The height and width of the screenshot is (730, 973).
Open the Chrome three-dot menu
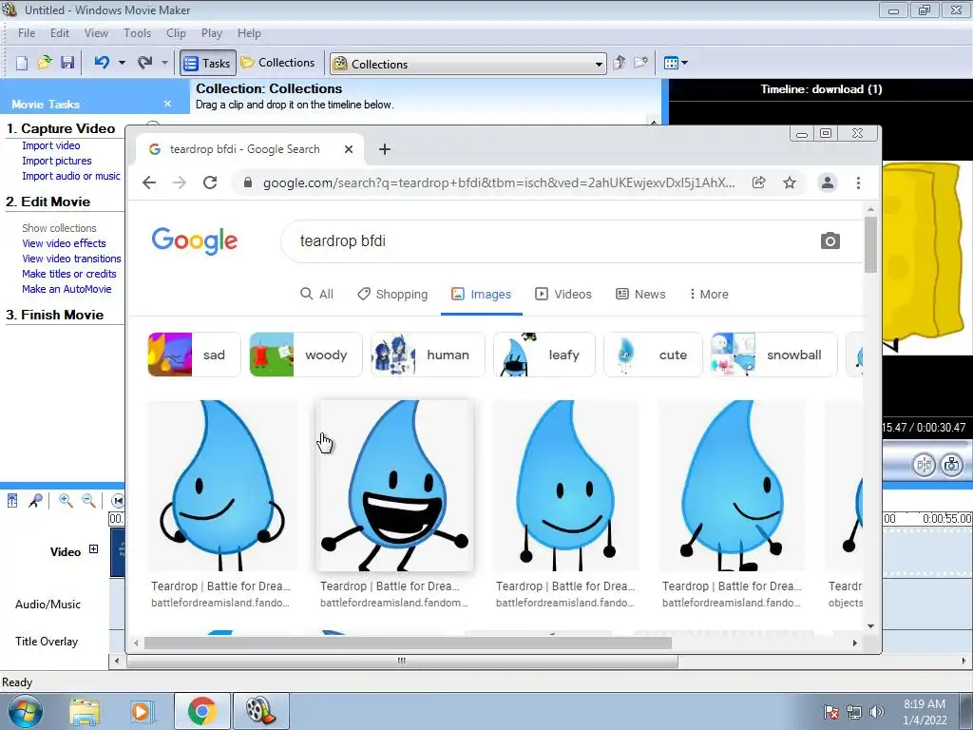tap(858, 182)
